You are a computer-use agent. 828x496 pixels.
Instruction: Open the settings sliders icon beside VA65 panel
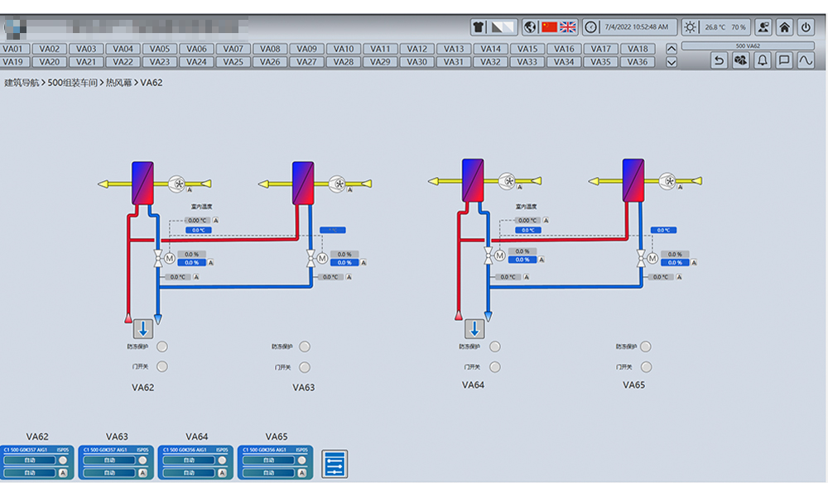pos(335,464)
